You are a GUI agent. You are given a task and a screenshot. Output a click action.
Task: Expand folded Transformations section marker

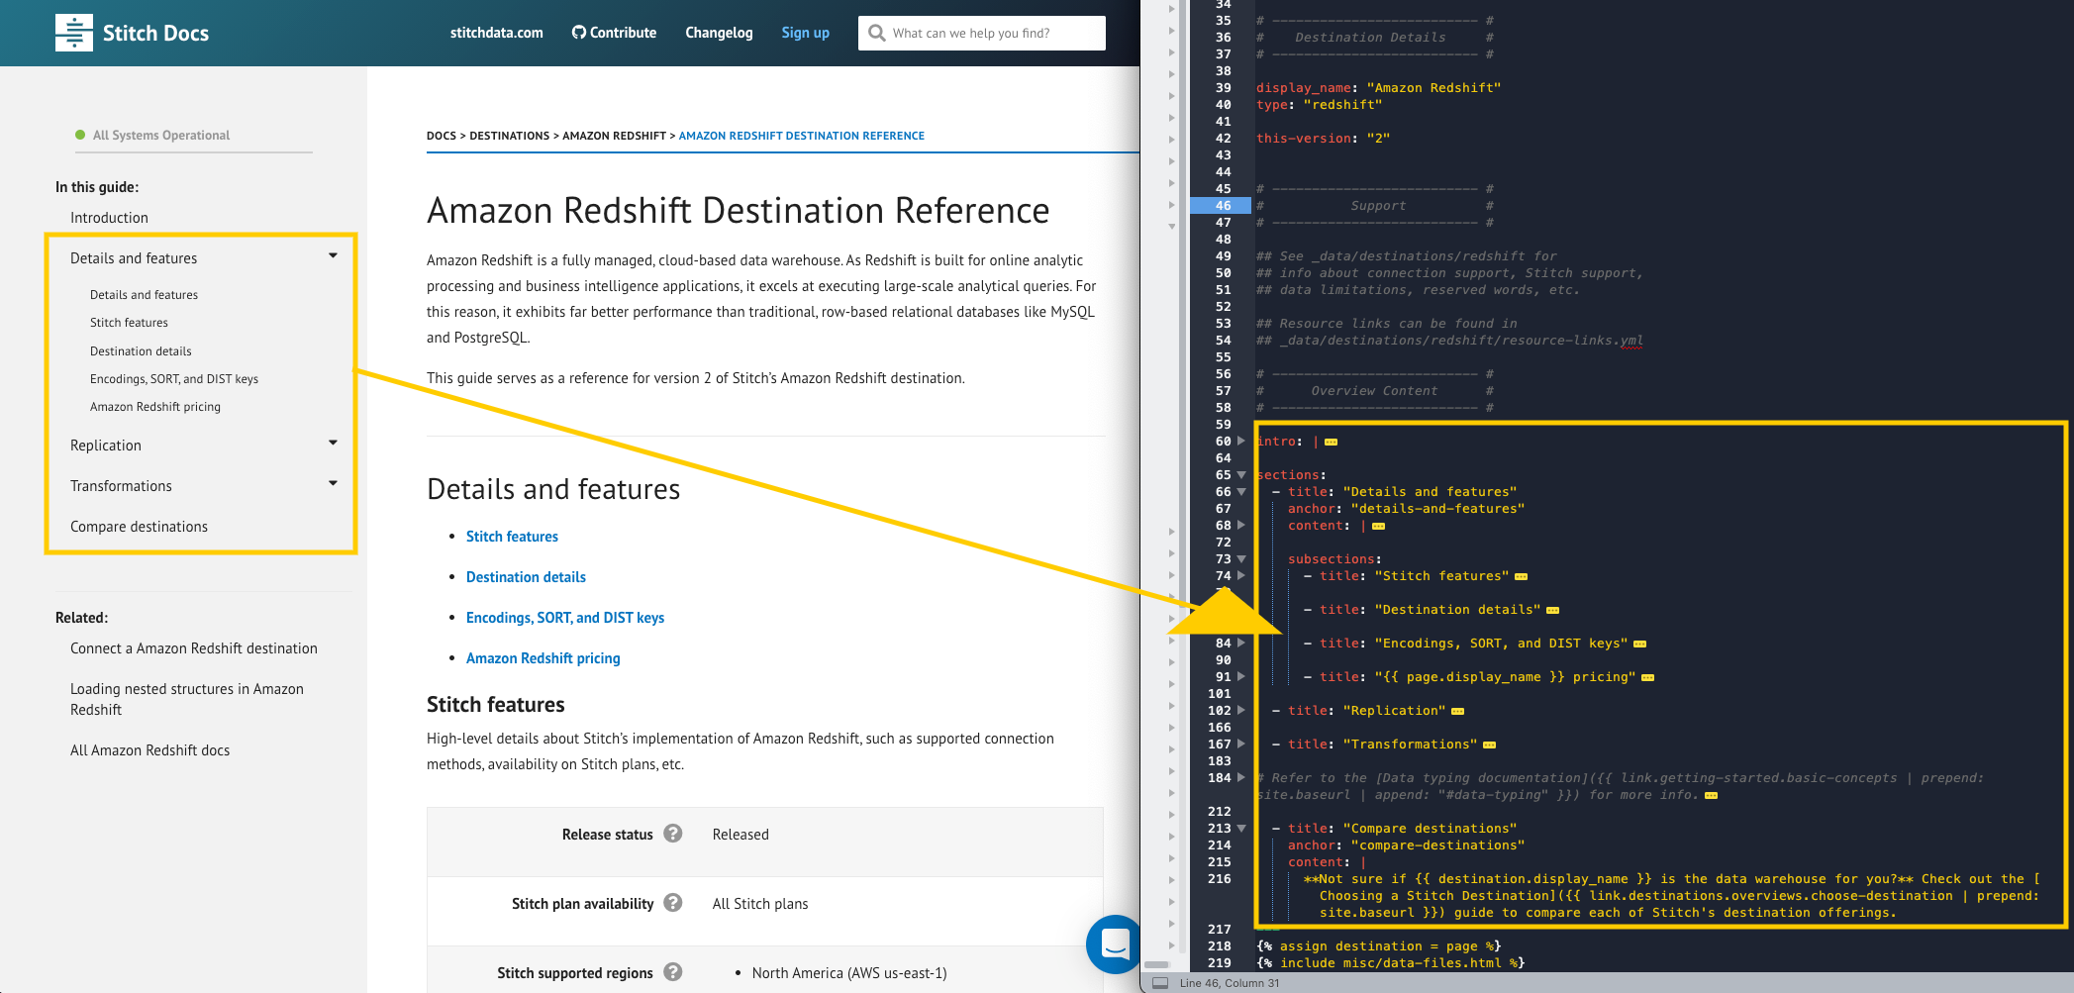[1489, 745]
